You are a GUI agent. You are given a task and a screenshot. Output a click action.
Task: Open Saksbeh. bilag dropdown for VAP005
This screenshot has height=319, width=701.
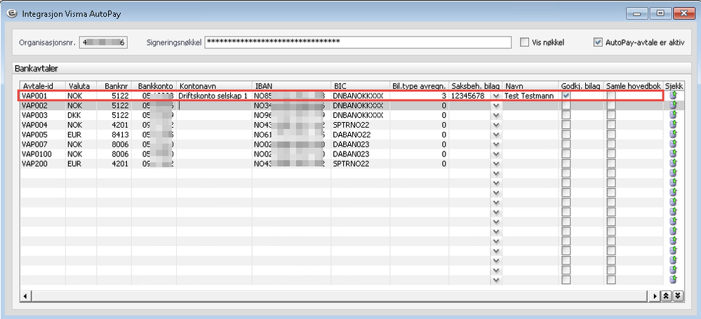495,135
